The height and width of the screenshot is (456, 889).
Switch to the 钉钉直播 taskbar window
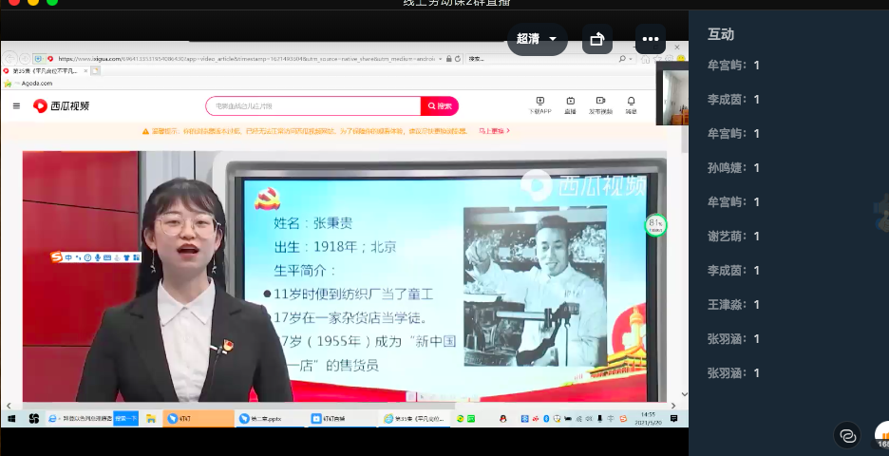click(x=341, y=419)
